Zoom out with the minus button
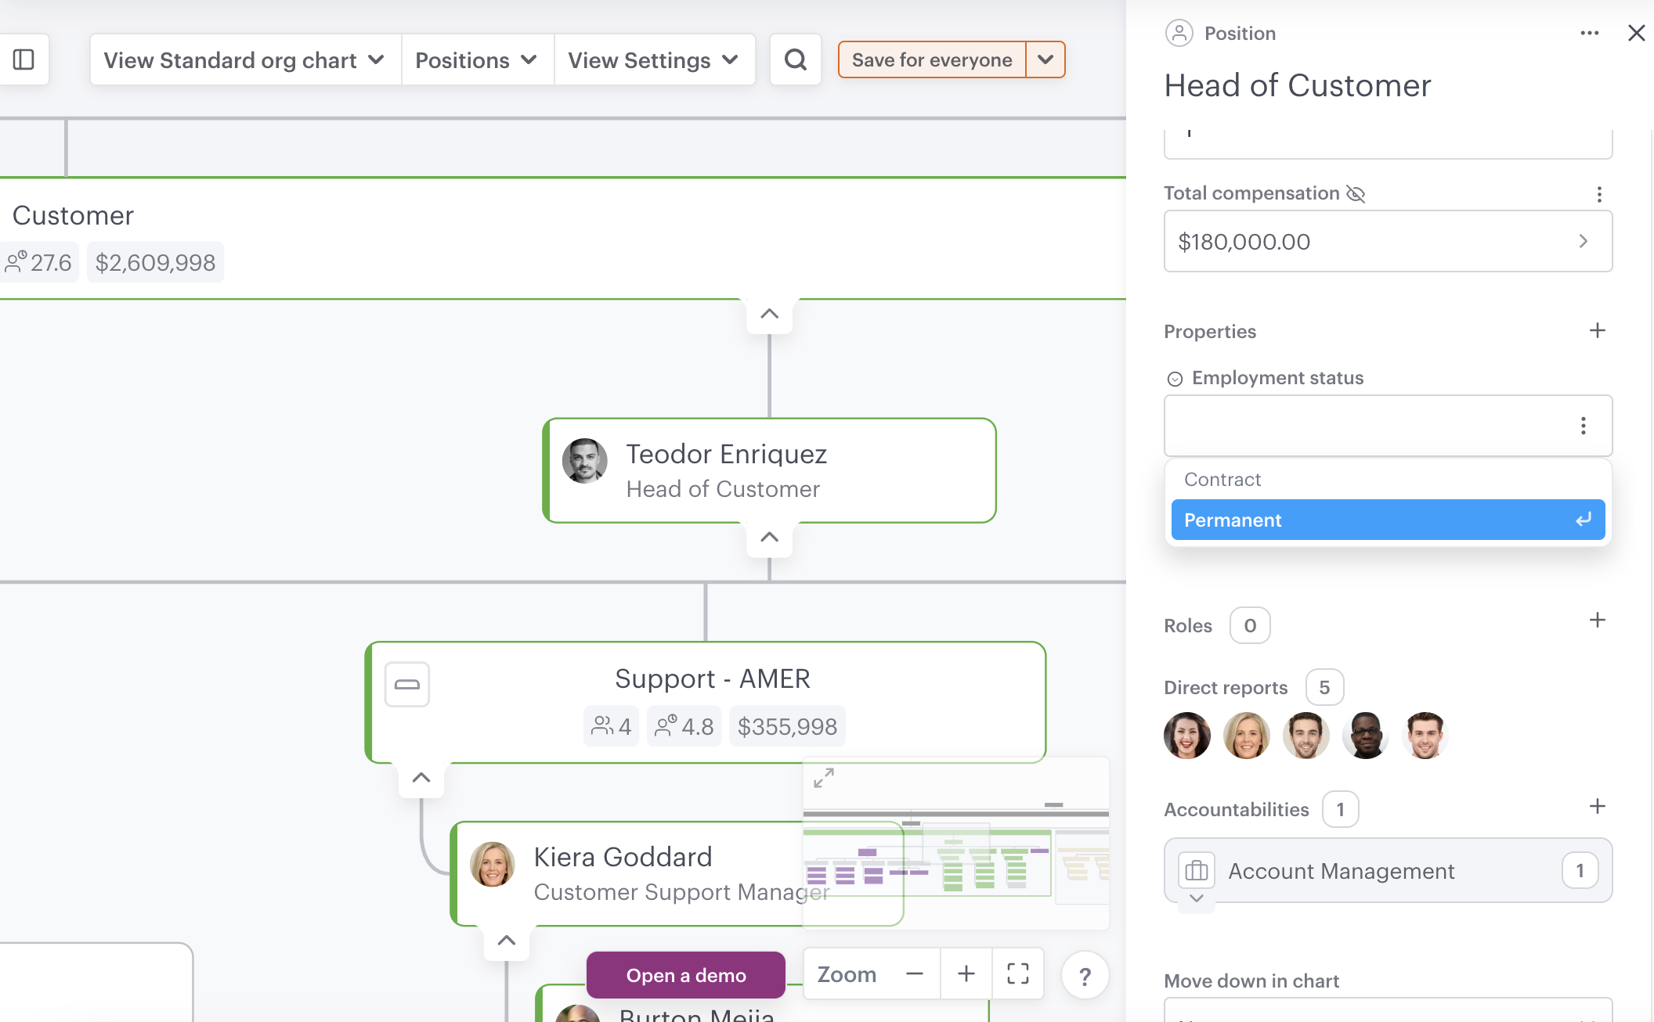This screenshot has height=1022, width=1654. [x=914, y=973]
